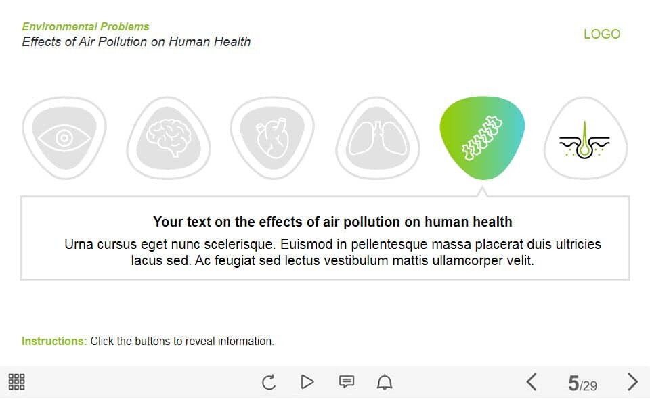Click the lorem ipsum body paragraph
Image resolution: width=650 pixels, height=399 pixels.
[332, 252]
